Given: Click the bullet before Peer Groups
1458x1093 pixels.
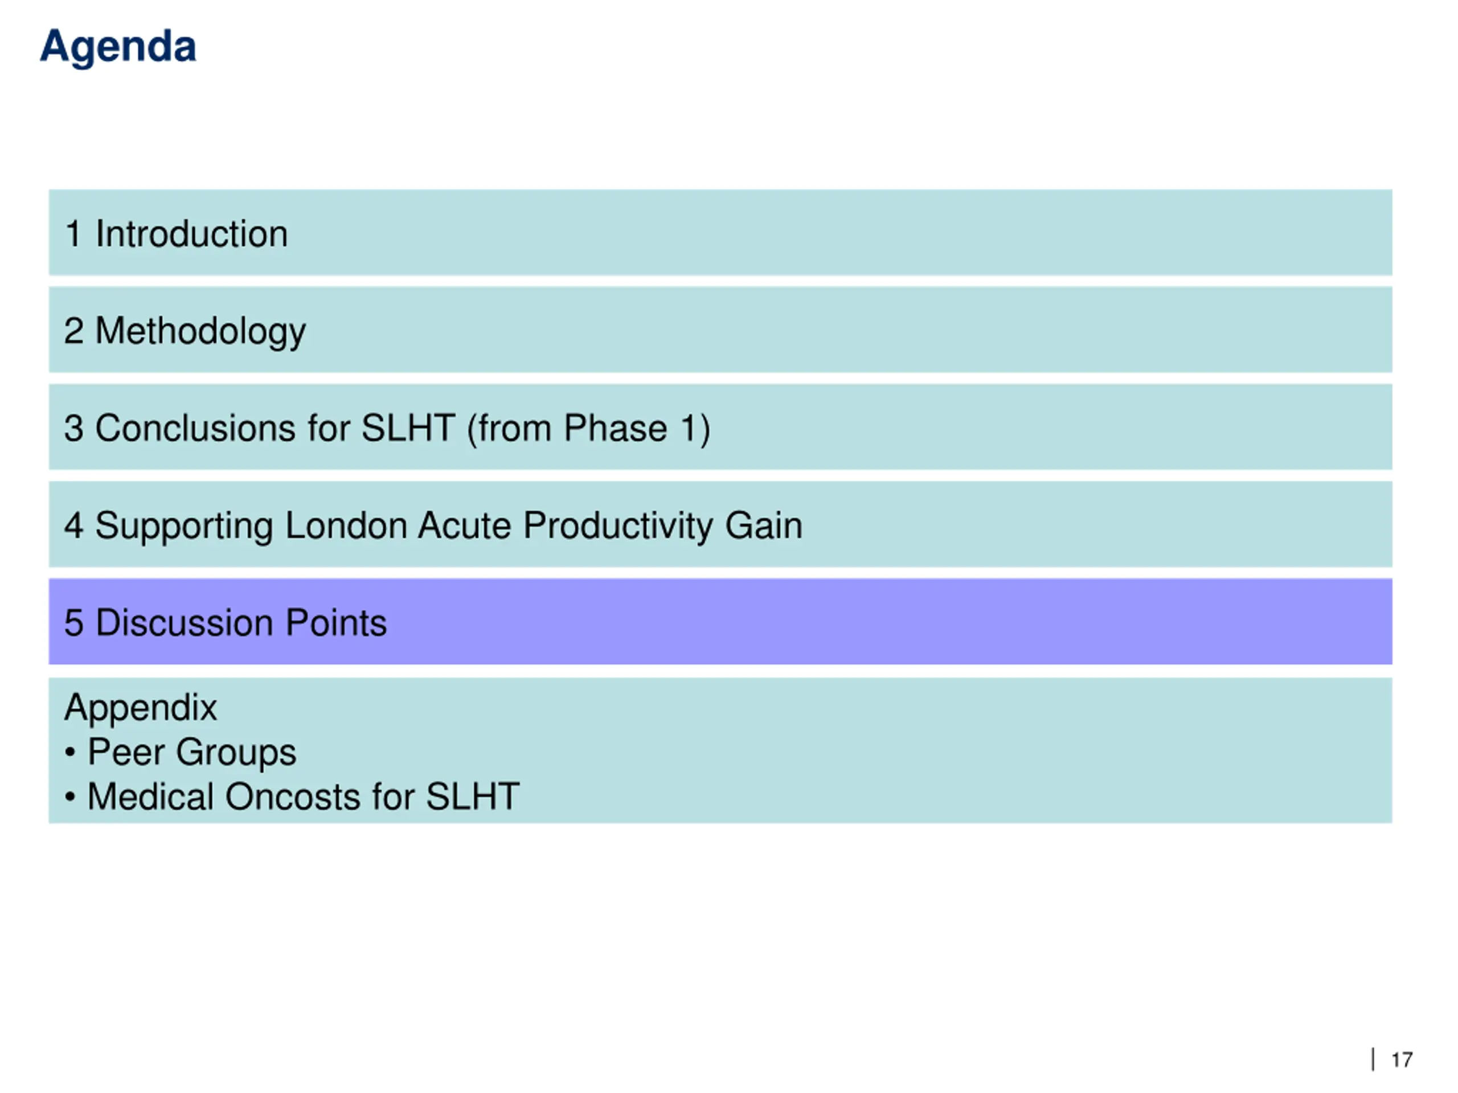Looking at the screenshot, I should pyautogui.click(x=71, y=753).
